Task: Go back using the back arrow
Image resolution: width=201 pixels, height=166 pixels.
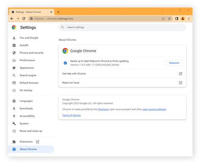Action: pyautogui.click(x=12, y=19)
